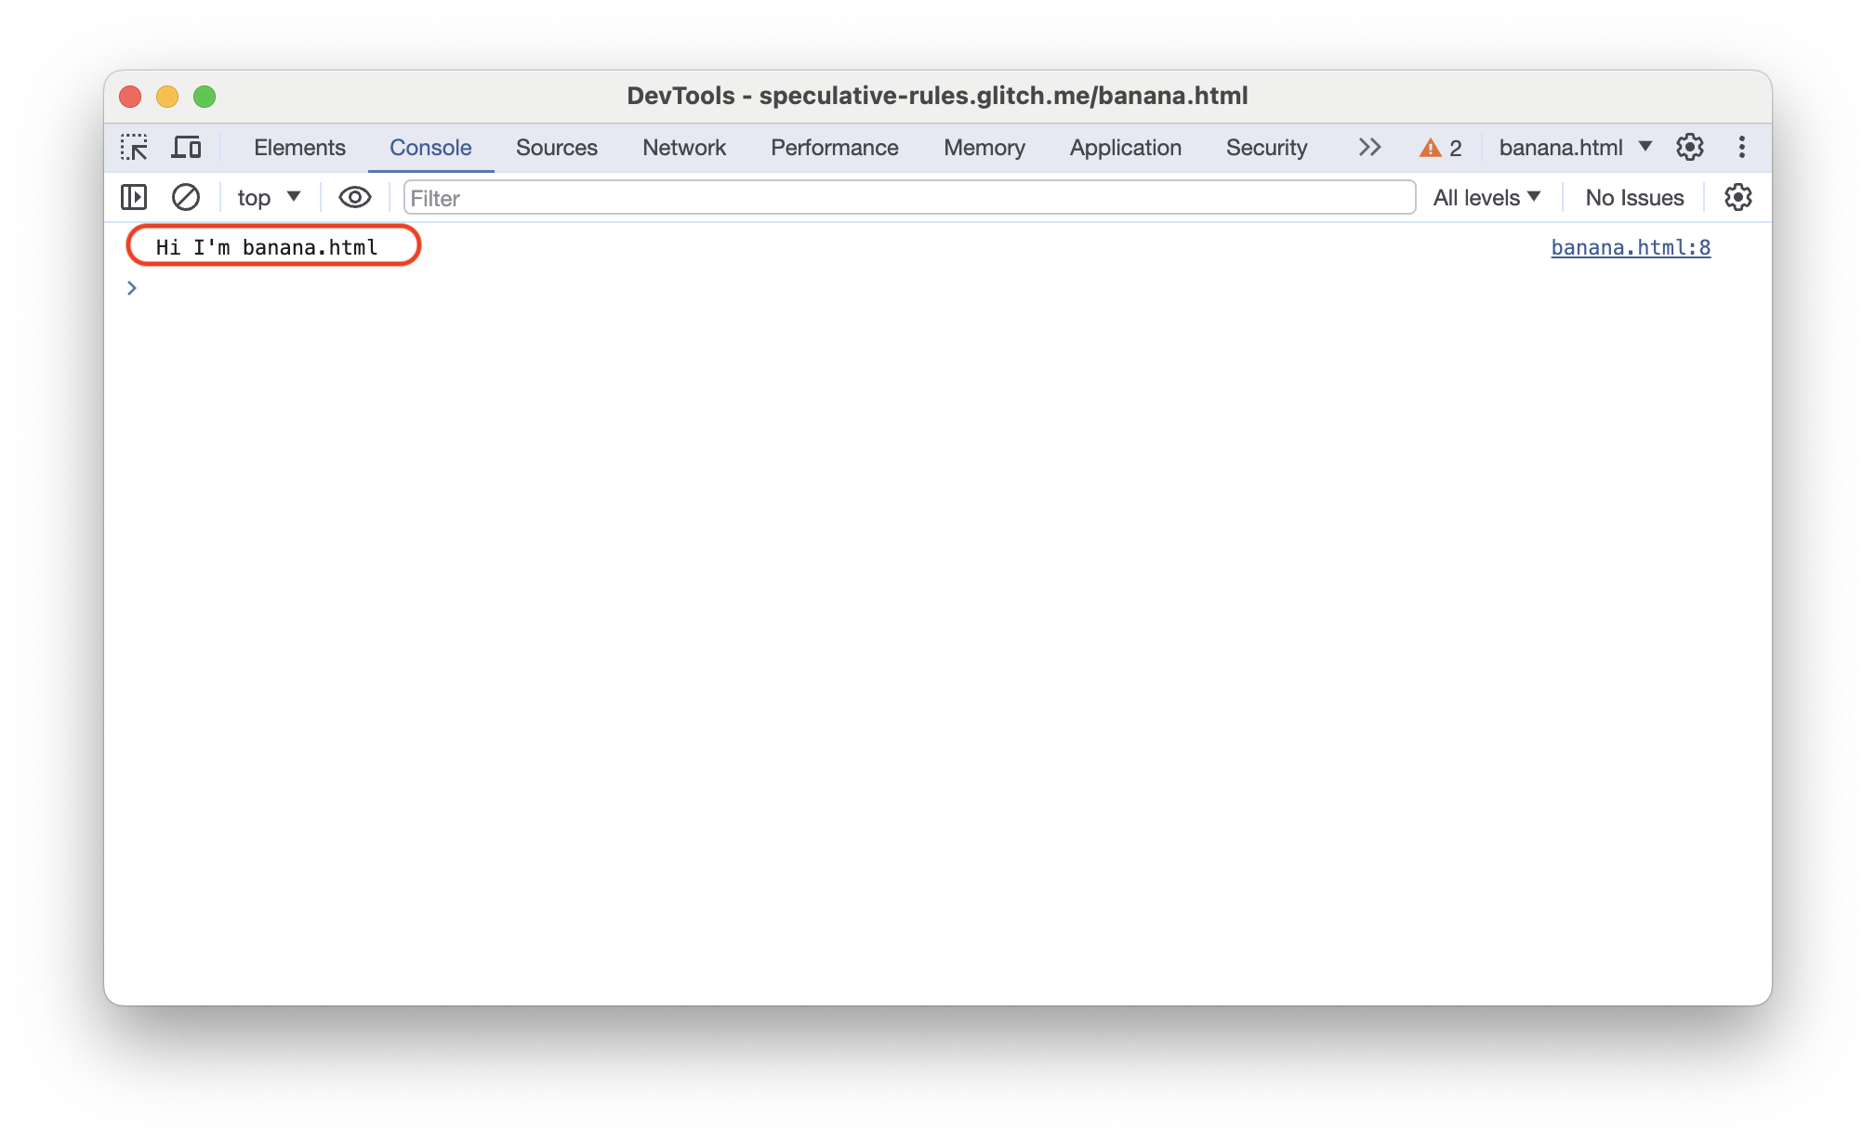1876x1143 pixels.
Task: Click the Settings gear icon
Action: click(x=1690, y=148)
